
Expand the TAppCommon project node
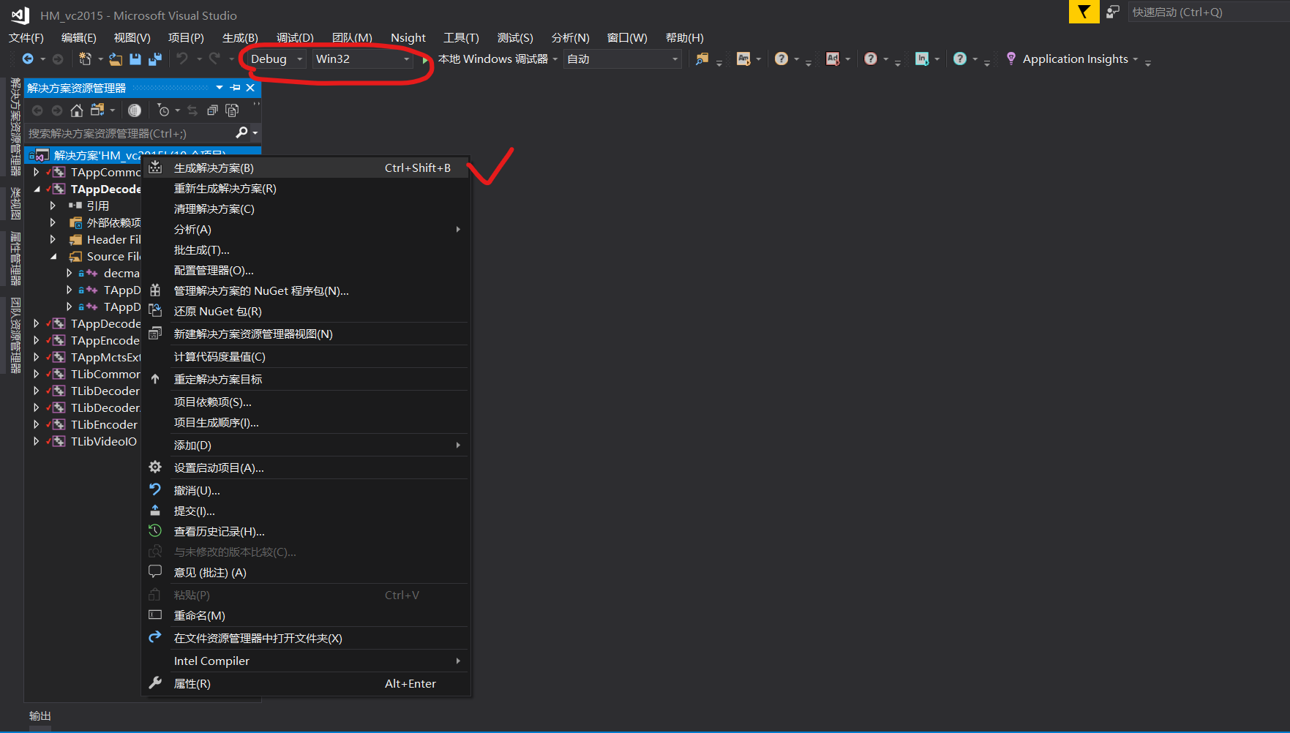pos(36,173)
